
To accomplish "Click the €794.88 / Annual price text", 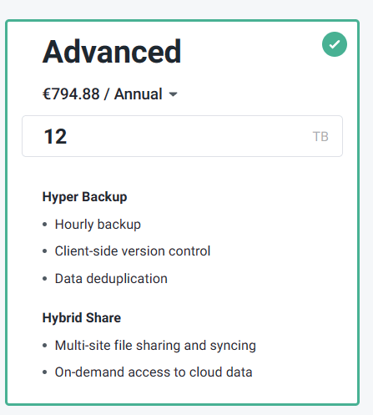I will pyautogui.click(x=102, y=94).
